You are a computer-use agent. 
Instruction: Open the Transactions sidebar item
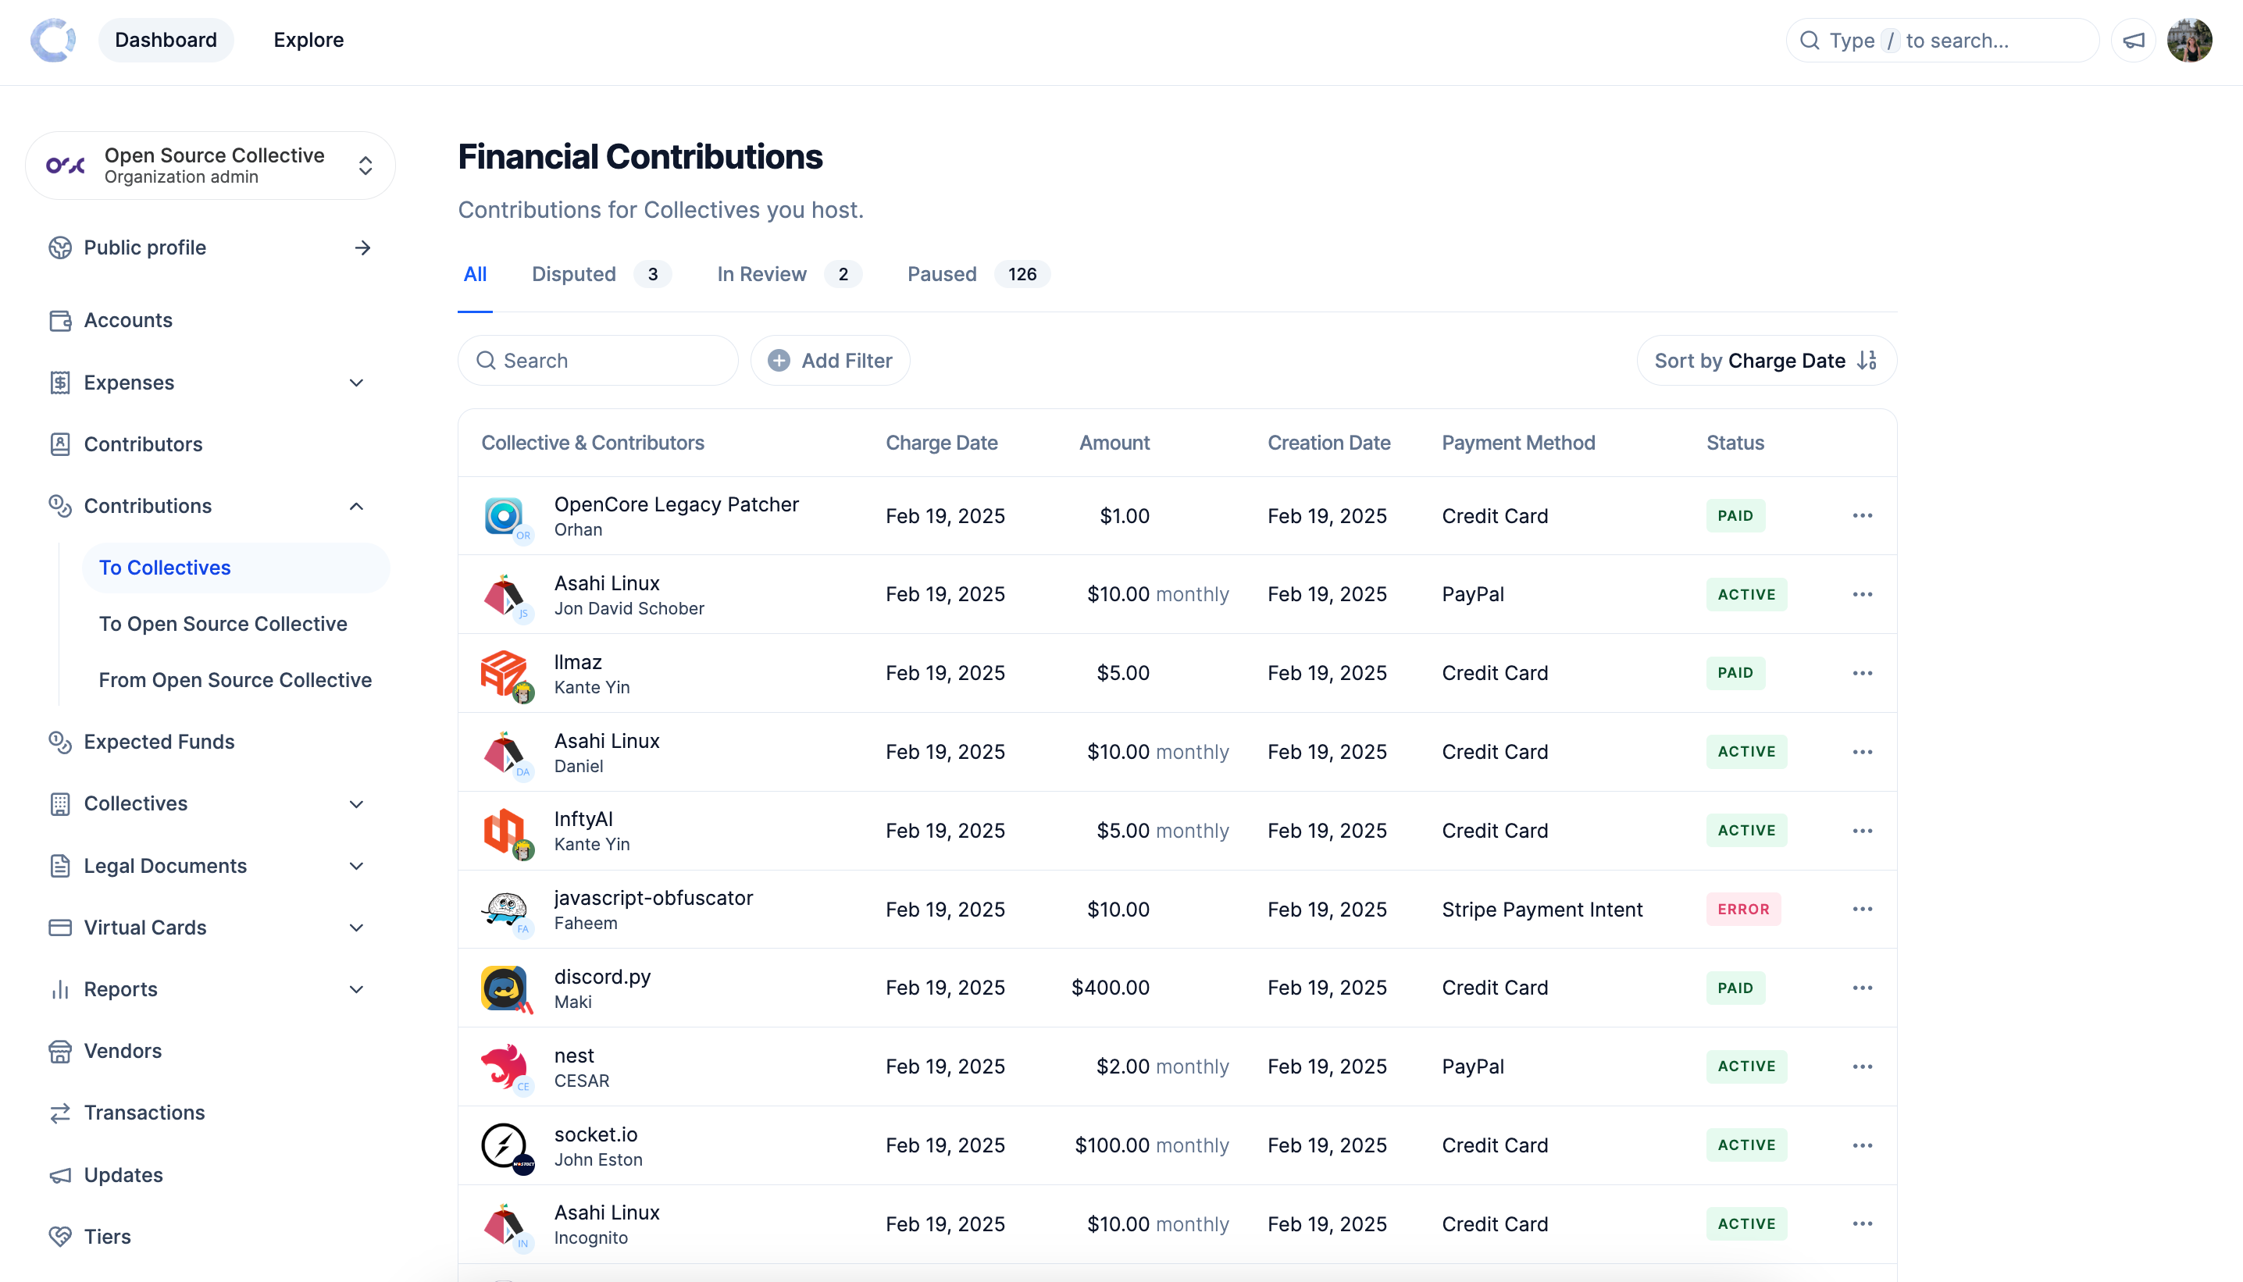tap(144, 1113)
